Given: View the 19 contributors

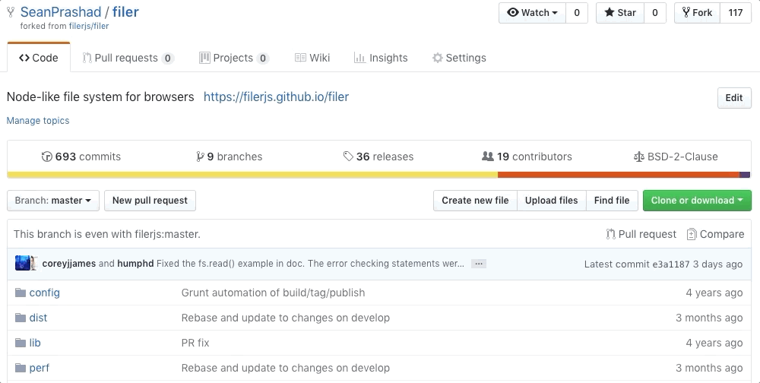Looking at the screenshot, I should click(527, 157).
